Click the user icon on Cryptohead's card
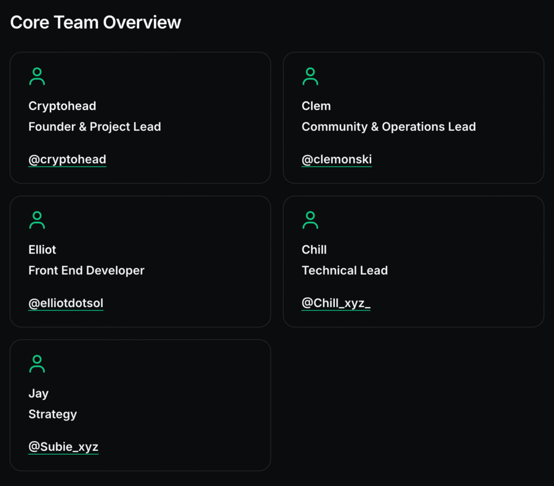 coord(37,76)
